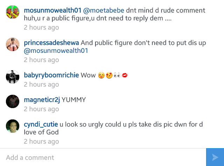Open magneticr2j's dark profile avatar
Screen dimensions: 224x166
click(x=13, y=101)
